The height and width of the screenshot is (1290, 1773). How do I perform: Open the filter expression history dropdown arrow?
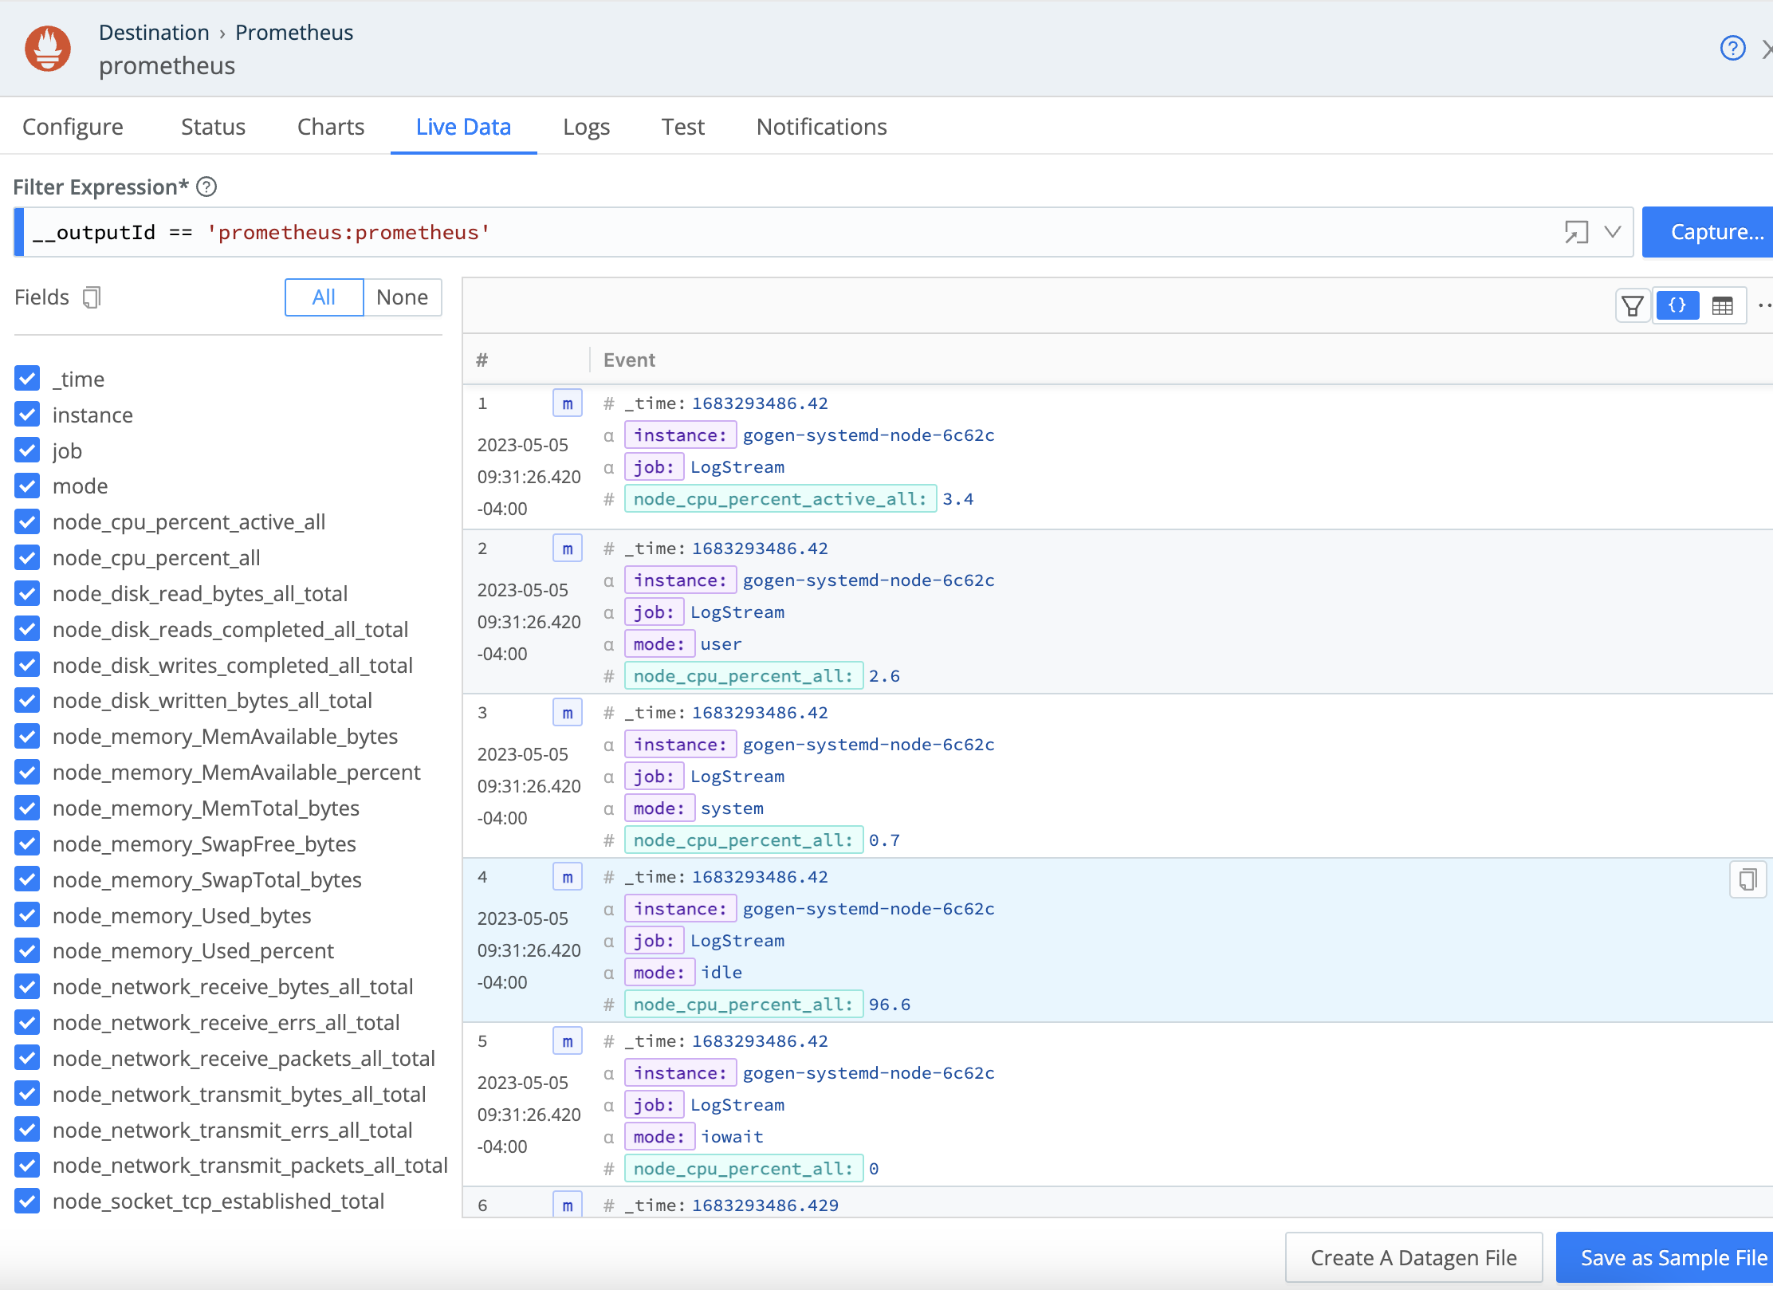click(1613, 232)
